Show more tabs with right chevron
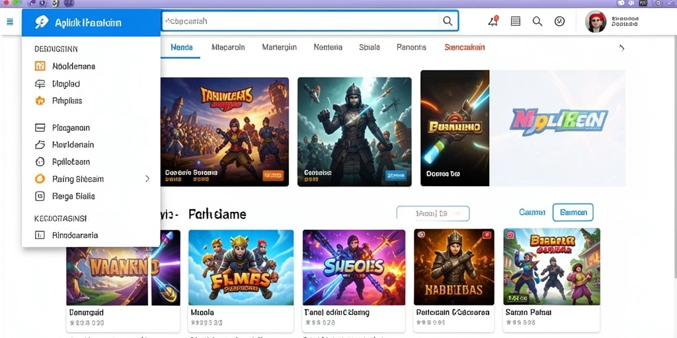Image resolution: width=677 pixels, height=338 pixels. coord(621,48)
